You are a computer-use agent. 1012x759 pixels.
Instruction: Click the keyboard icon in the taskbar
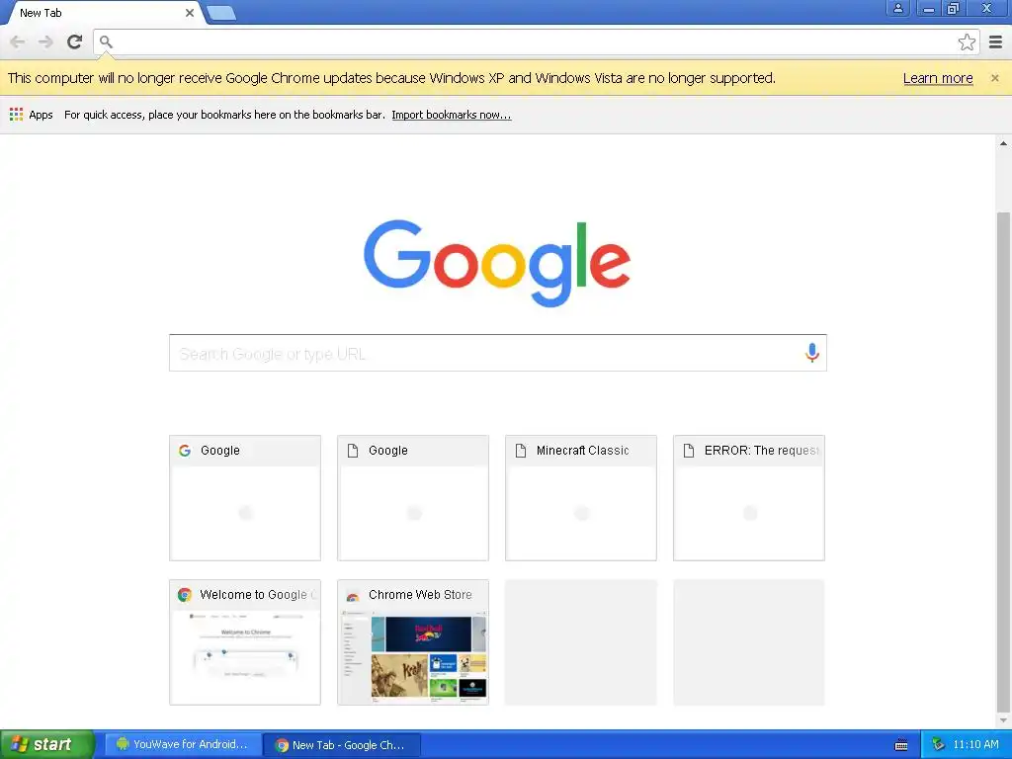click(901, 745)
